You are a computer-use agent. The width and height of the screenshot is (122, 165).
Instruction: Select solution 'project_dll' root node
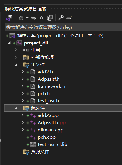[x=60, y=36]
